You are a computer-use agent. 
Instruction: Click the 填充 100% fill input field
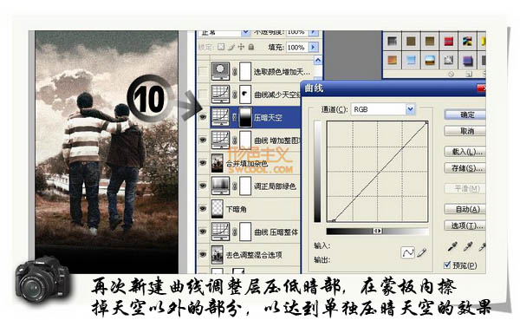297,47
